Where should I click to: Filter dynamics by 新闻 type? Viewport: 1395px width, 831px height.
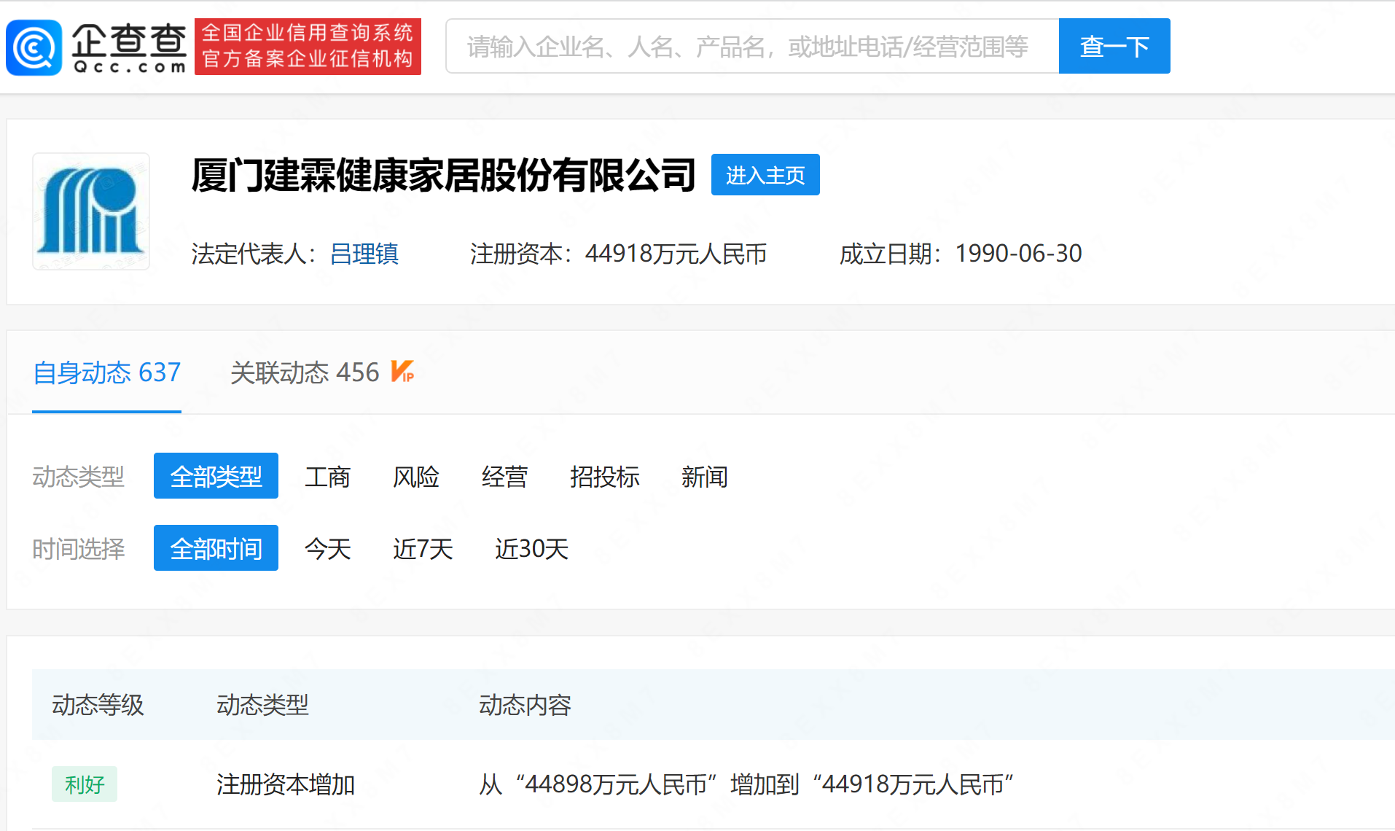click(x=704, y=477)
